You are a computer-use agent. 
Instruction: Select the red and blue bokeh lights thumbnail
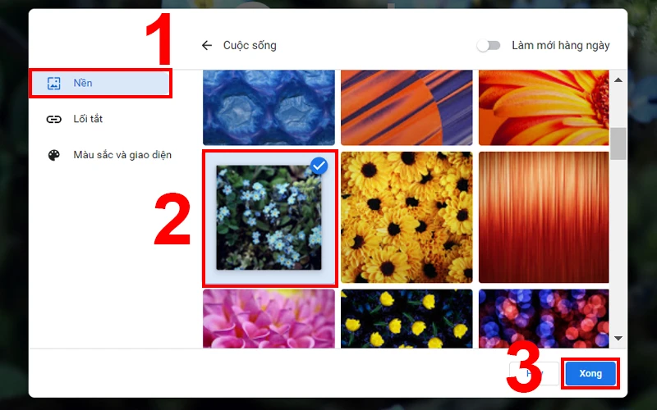(x=544, y=319)
